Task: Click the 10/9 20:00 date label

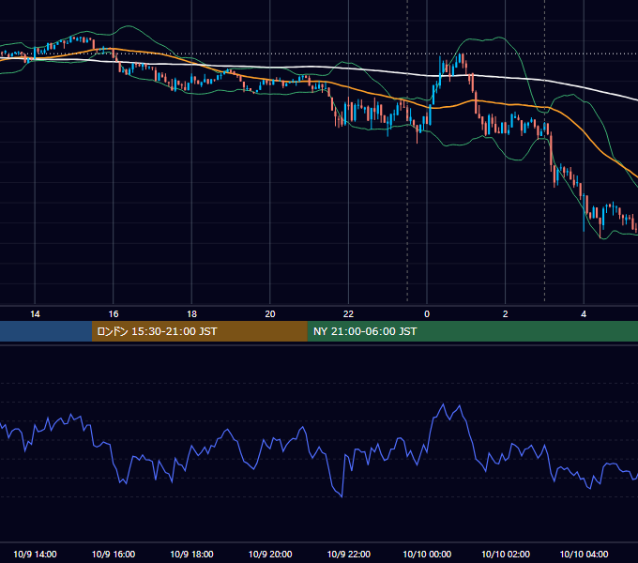Action: click(270, 554)
